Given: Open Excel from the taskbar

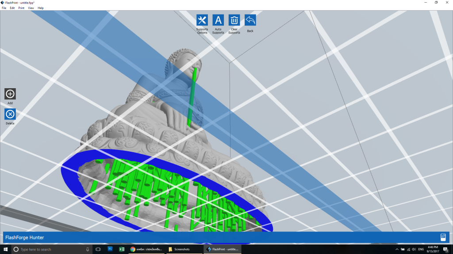Looking at the screenshot, I should click(122, 249).
